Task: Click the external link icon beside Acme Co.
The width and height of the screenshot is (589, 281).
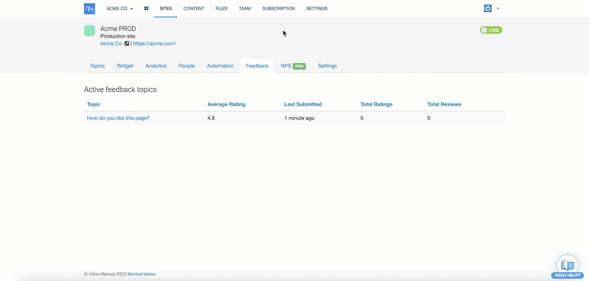Action: click(x=127, y=43)
